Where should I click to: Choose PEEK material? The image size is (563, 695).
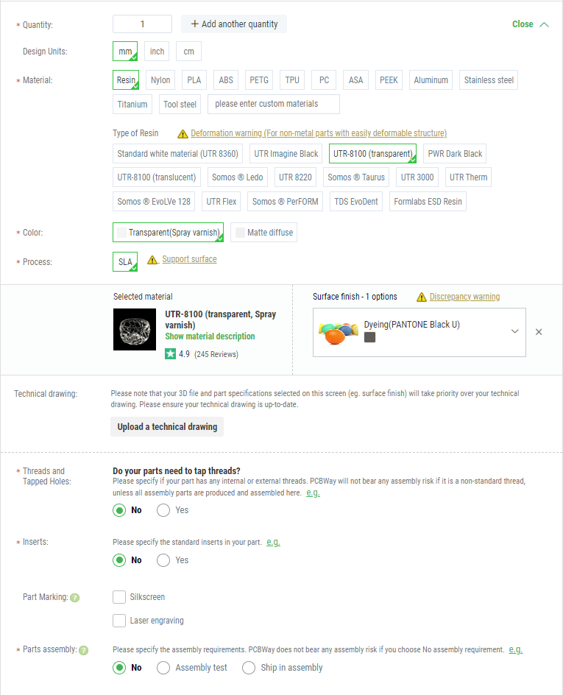click(x=389, y=80)
